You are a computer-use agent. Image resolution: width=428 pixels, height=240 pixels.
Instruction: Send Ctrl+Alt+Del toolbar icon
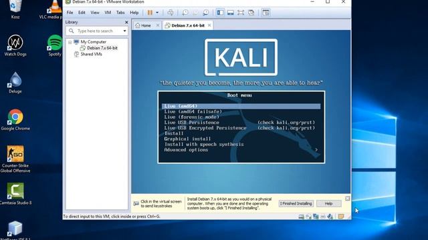pyautogui.click(x=171, y=13)
